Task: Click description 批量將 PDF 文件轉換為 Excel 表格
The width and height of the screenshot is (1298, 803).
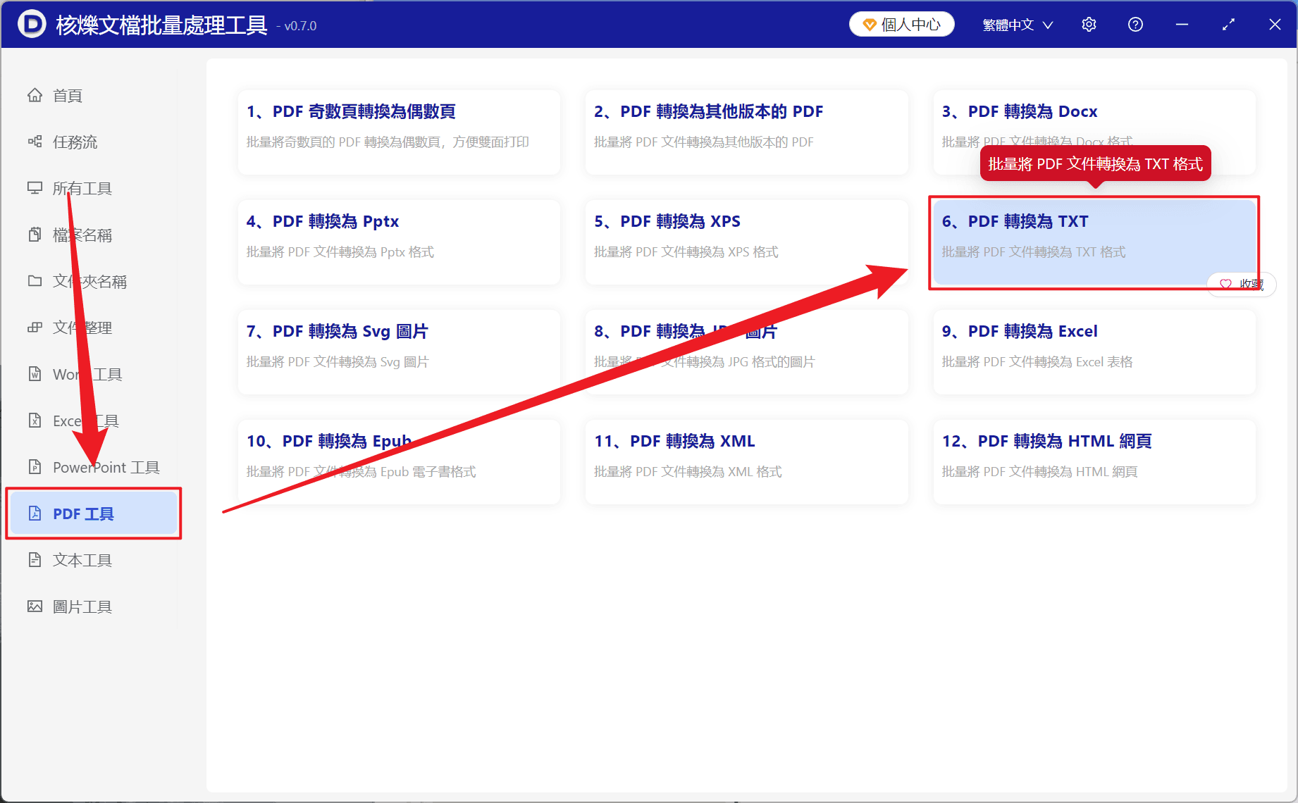Action: click(x=1037, y=361)
